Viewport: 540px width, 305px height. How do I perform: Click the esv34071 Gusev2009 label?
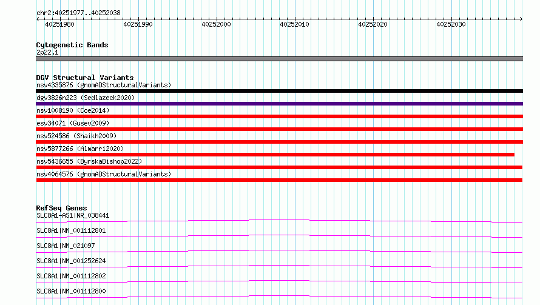73,123
